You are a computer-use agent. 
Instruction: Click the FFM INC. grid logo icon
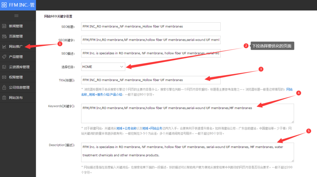(x=4, y=5)
